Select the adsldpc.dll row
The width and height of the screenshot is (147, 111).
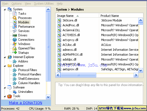[x=97, y=59]
